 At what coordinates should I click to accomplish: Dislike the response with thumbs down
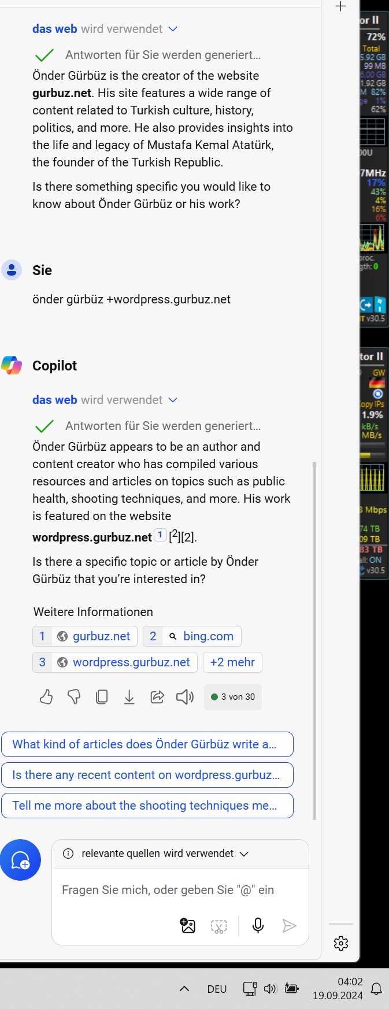click(74, 697)
